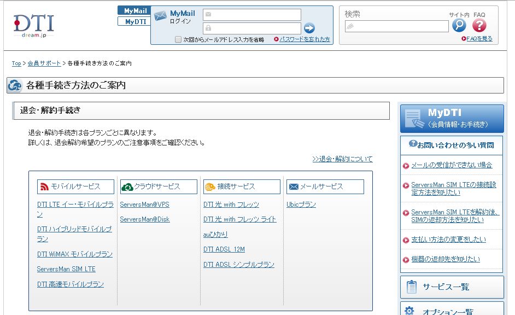Open the ServersMan@VPS link
Viewport: 515px width, 315px height.
[144, 205]
